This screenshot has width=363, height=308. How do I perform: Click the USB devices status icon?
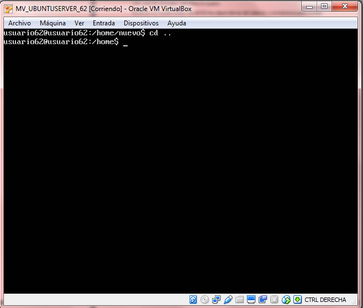coord(228,300)
